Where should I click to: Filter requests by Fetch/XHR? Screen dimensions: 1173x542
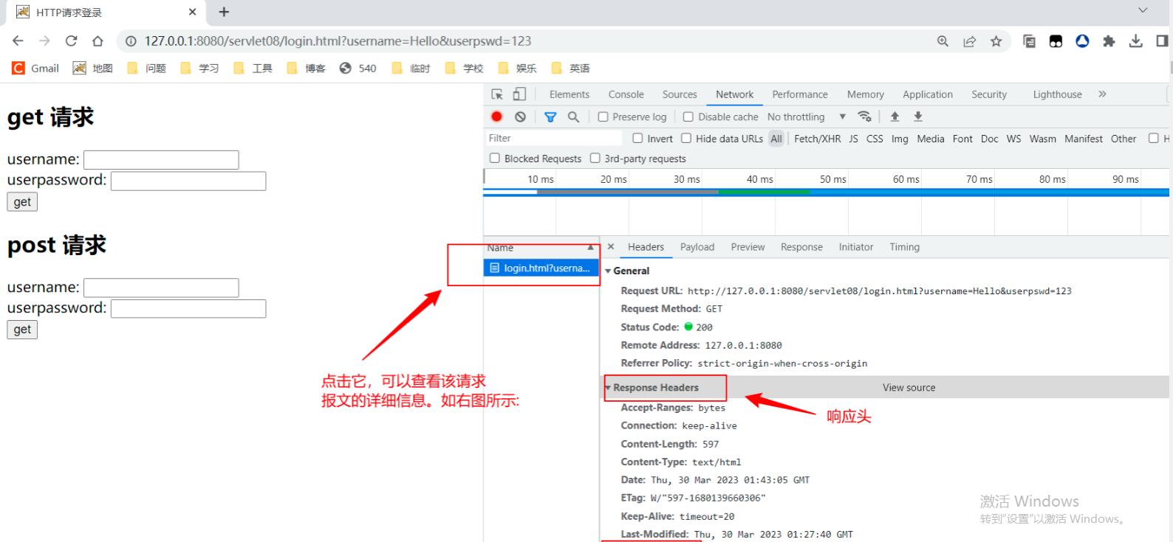tap(817, 139)
